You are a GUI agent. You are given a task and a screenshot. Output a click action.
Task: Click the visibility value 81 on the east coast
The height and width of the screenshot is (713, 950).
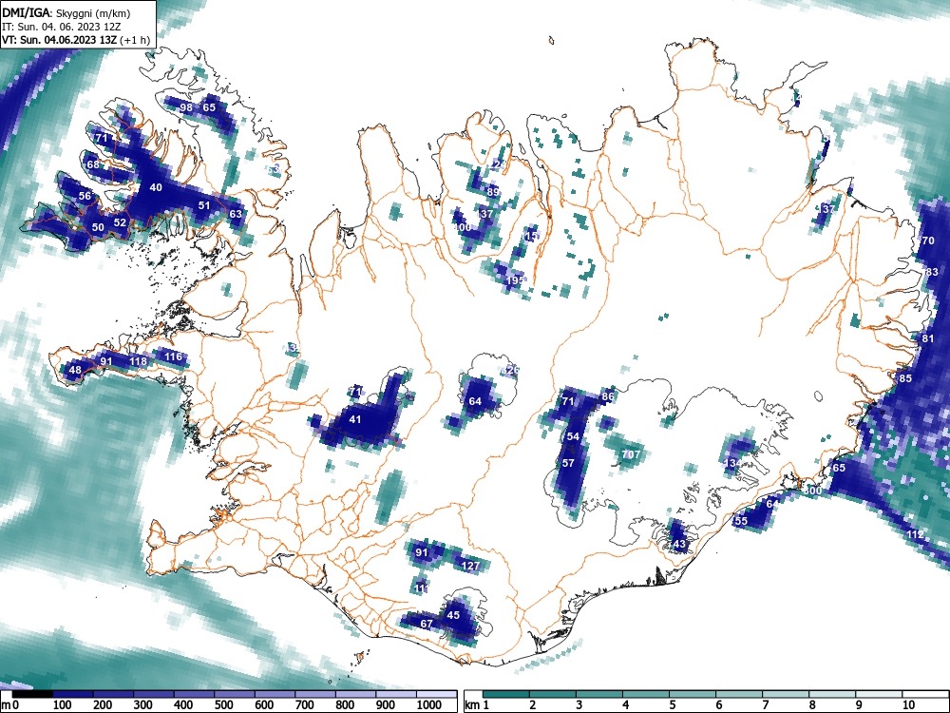[x=928, y=339]
